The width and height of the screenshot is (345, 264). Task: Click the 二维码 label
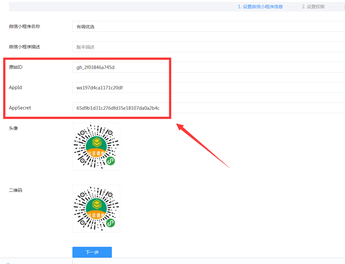(15, 190)
